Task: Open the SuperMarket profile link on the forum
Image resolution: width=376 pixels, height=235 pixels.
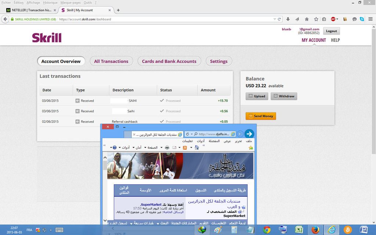Action: tap(151, 205)
